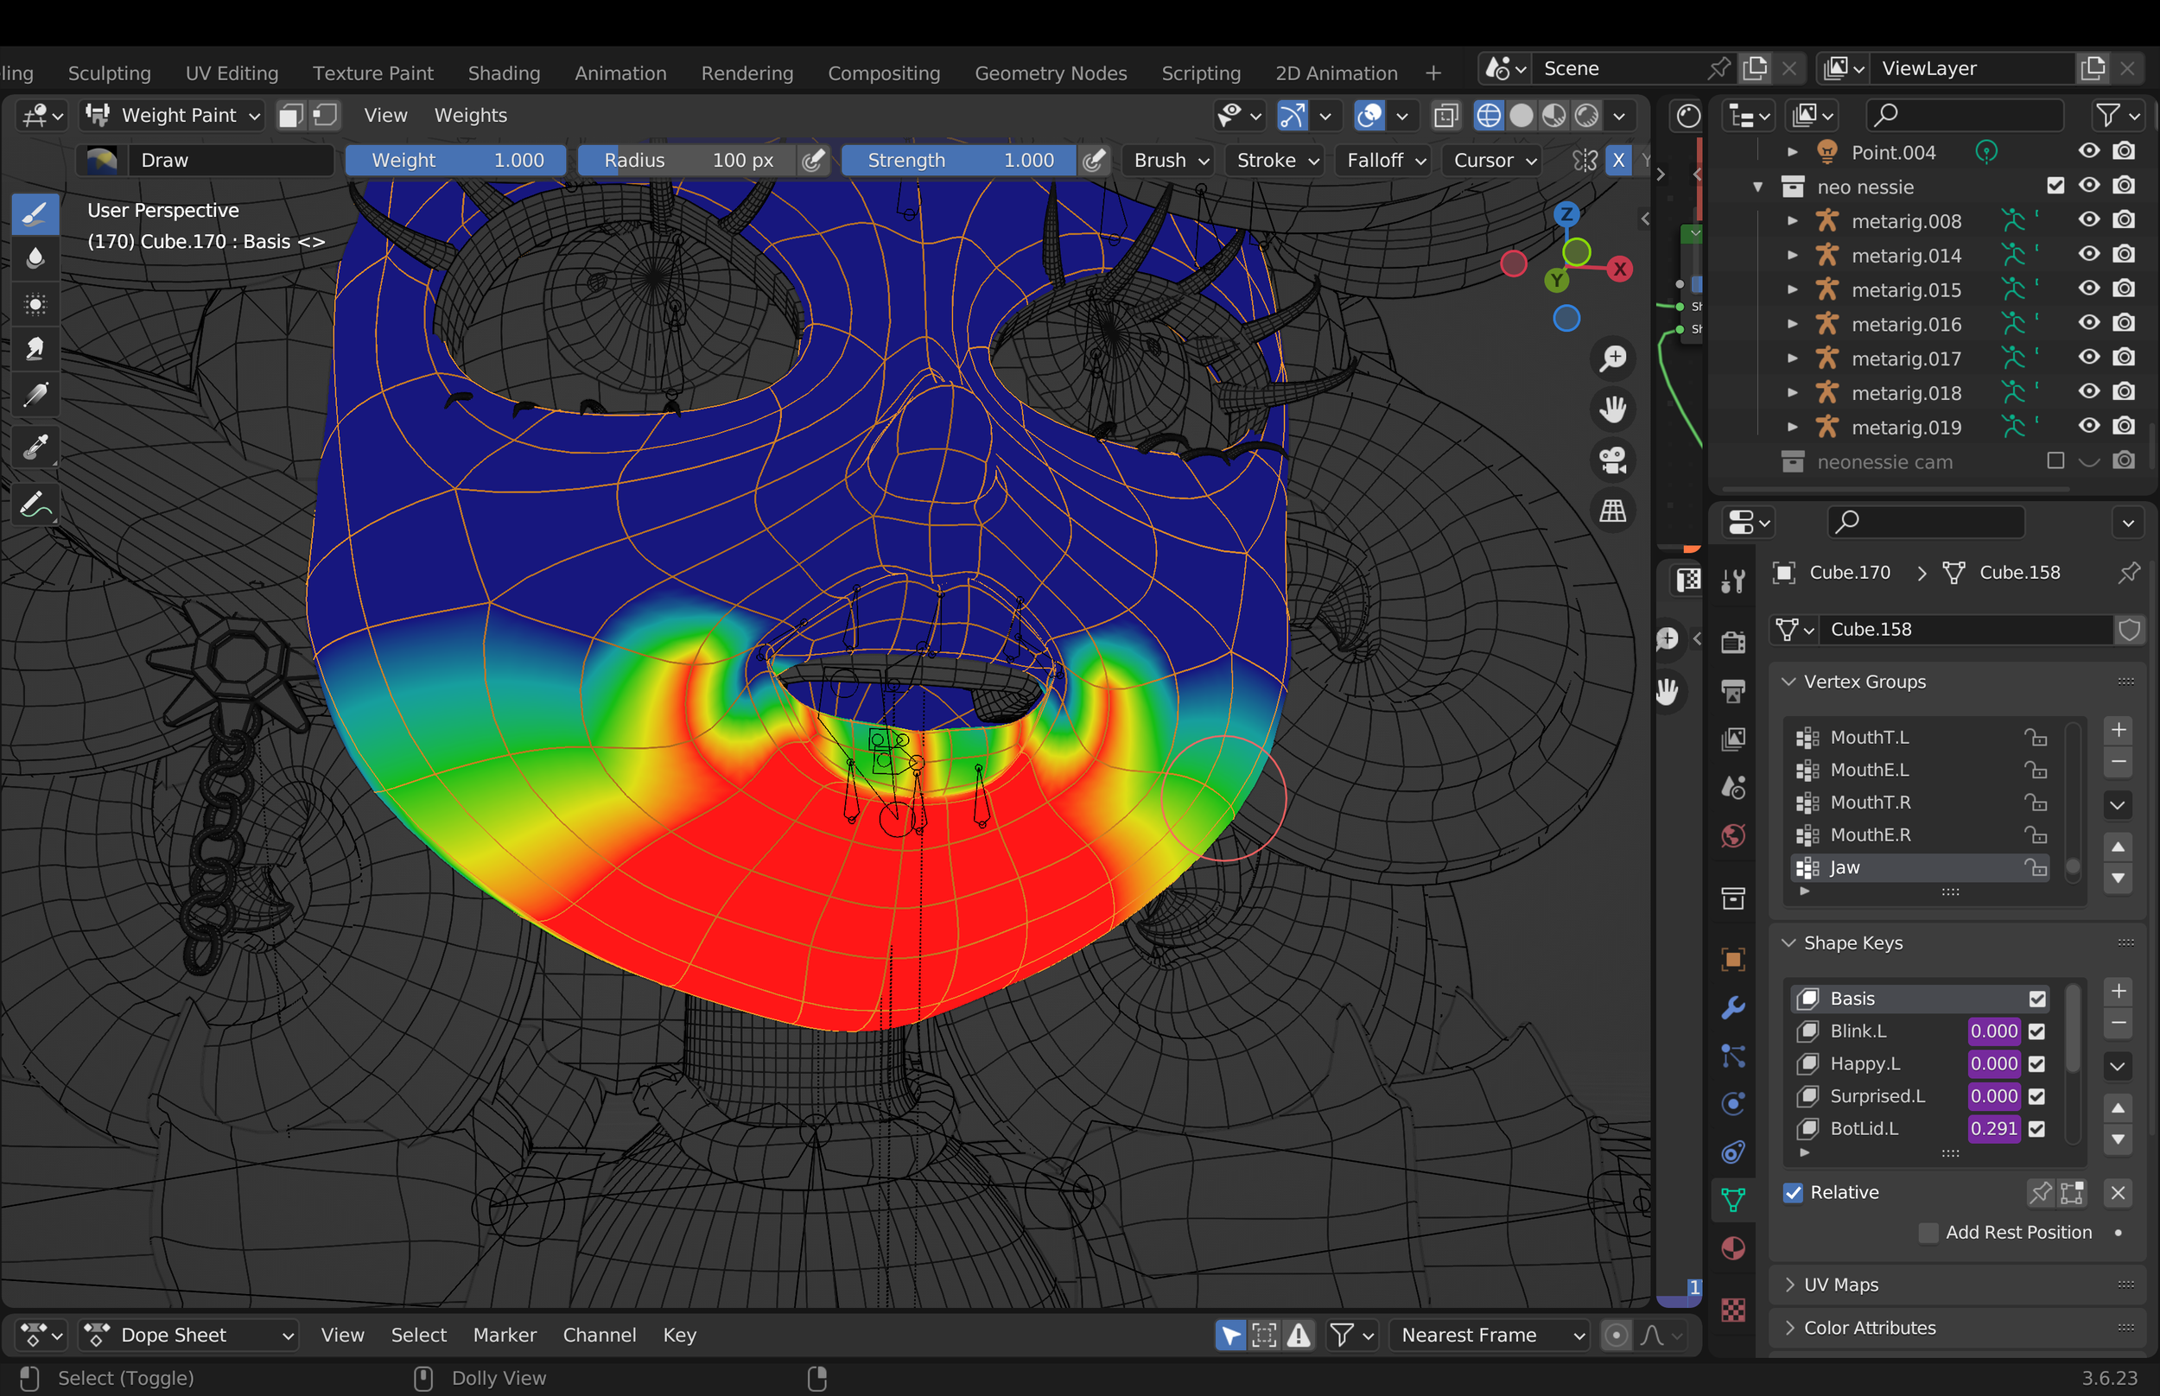Viewport: 2160px width, 1396px height.
Task: Open the Falloff settings dropdown
Action: pos(1384,161)
